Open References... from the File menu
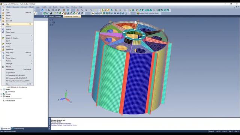The width and height of the screenshot is (240, 135). [18, 49]
